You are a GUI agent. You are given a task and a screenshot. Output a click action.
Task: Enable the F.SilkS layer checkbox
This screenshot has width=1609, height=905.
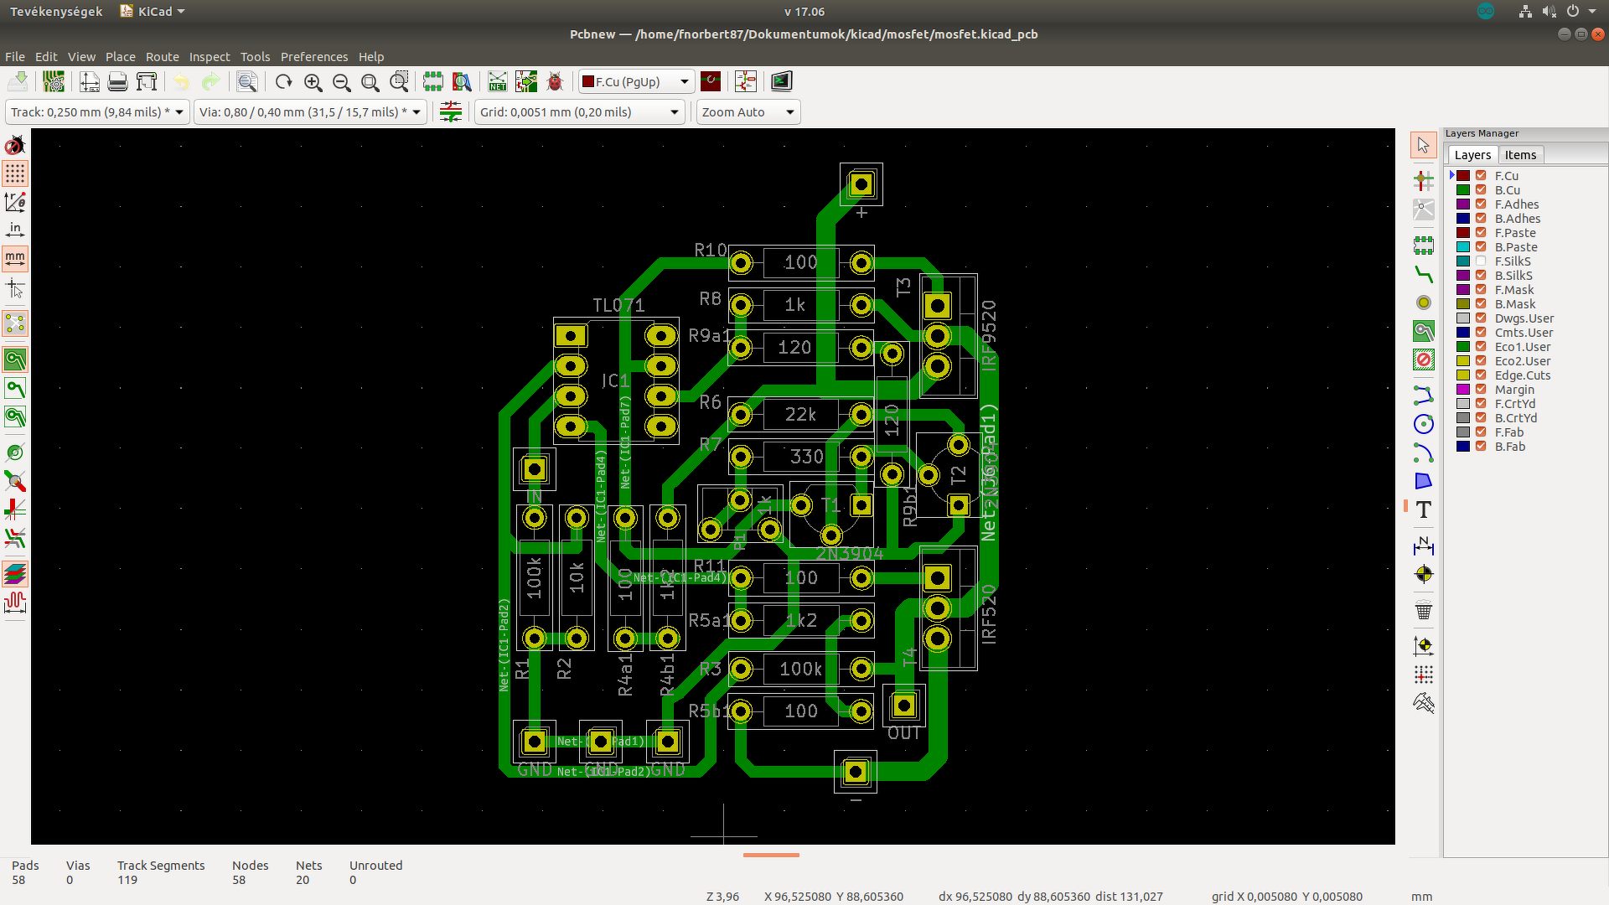(x=1481, y=261)
